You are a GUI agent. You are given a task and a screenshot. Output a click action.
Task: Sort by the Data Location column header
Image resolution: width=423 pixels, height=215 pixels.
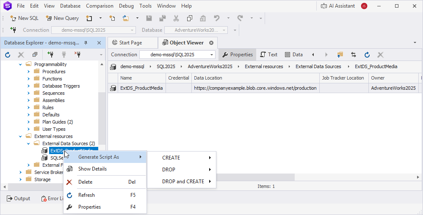coord(255,78)
